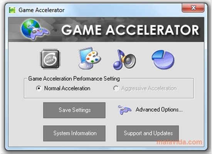212x154 pixels.
Task: Save settings with the Save Settings button
Action: (74, 110)
